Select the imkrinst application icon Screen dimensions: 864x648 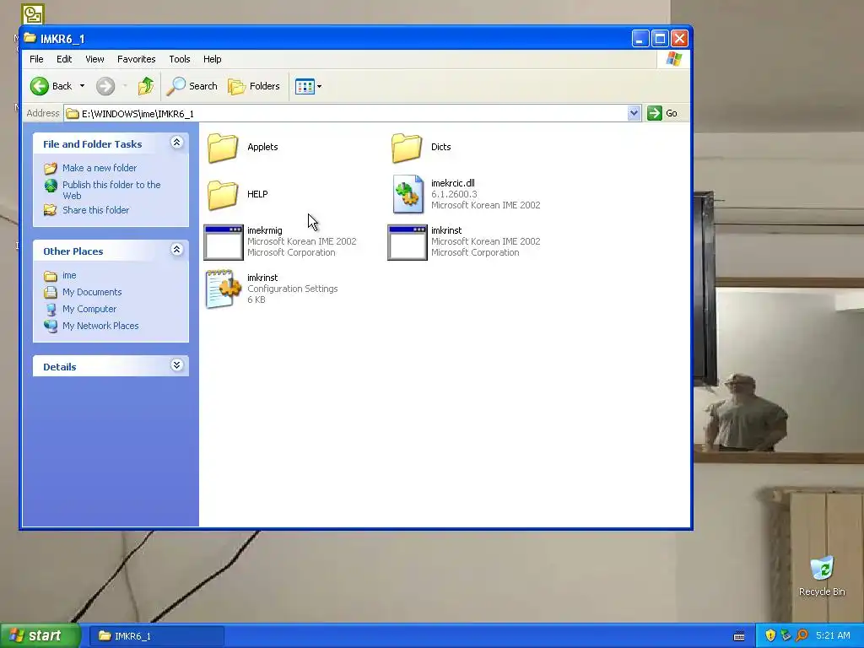[x=408, y=242]
